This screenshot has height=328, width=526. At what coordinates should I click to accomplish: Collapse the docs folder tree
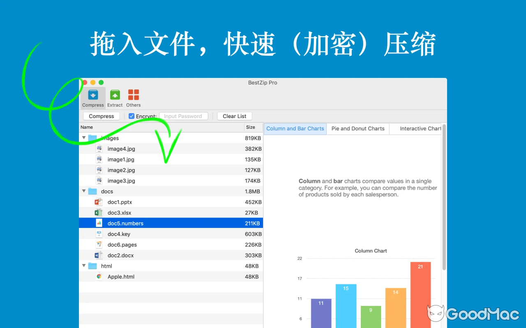[84, 191]
